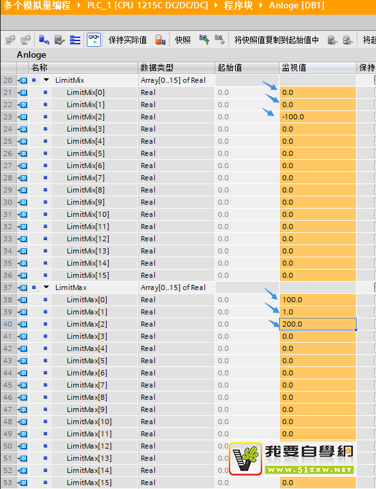Click the gray camera snapshot download icon
The width and height of the screenshot is (376, 489).
click(x=220, y=40)
